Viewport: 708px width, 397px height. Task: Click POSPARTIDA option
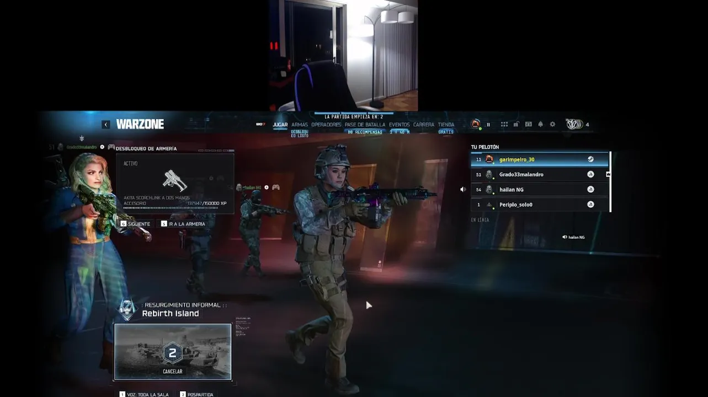pyautogui.click(x=196, y=394)
